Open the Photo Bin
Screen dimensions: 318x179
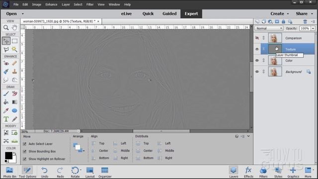[9, 172]
